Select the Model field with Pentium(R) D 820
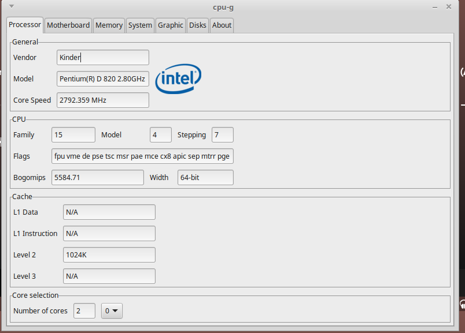Viewport: 465px width, 333px height. coord(103,78)
